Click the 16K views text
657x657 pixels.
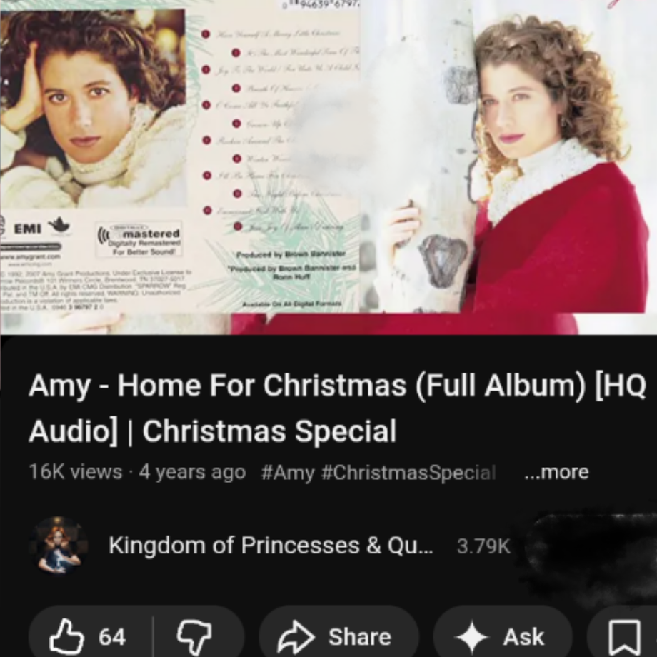(x=76, y=472)
